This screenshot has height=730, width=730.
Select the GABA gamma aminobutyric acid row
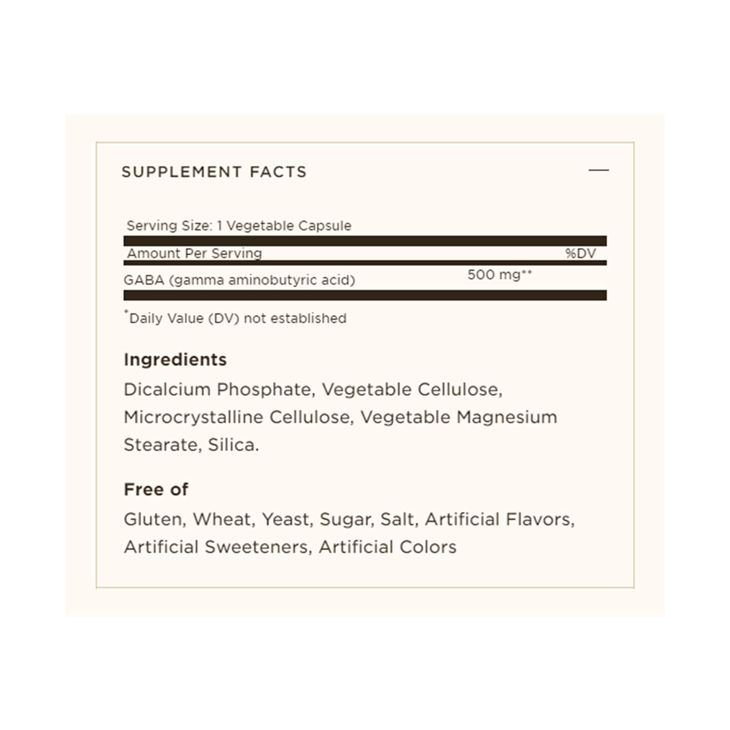point(239,280)
